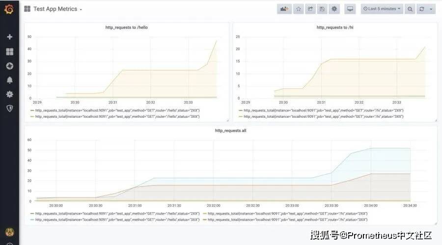Open the Last 5 minutes time range picker

point(382,9)
